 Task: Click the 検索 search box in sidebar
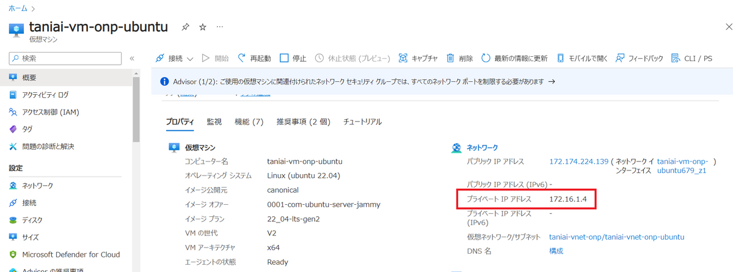click(x=64, y=59)
